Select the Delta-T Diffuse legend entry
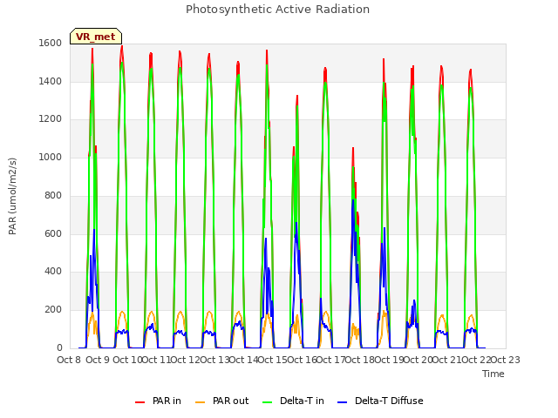The width and height of the screenshot is (558, 418). (380, 401)
